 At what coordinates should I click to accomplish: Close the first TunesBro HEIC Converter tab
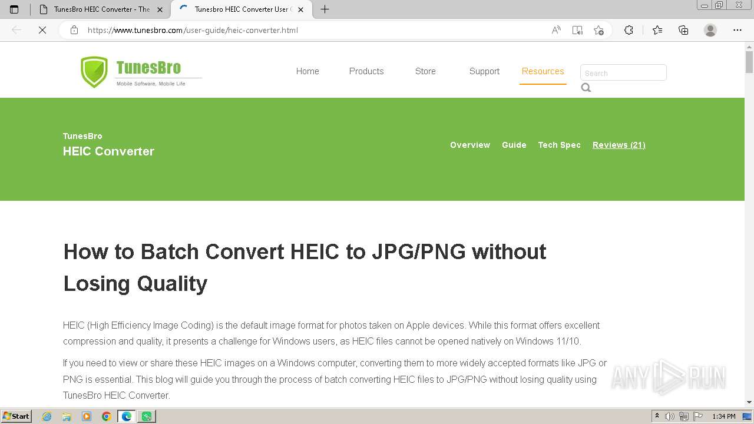[x=160, y=9]
